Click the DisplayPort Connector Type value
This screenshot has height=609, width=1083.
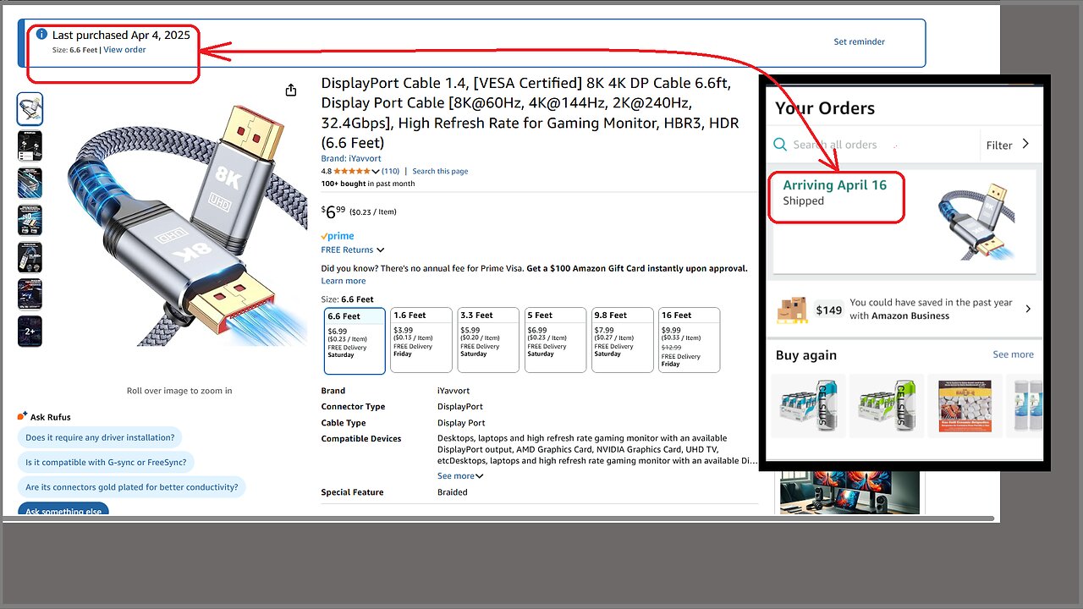click(460, 407)
